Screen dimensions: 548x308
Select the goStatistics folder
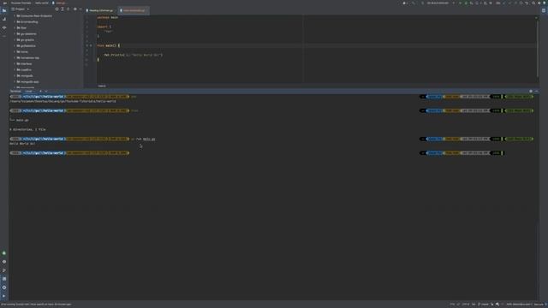tap(27, 45)
